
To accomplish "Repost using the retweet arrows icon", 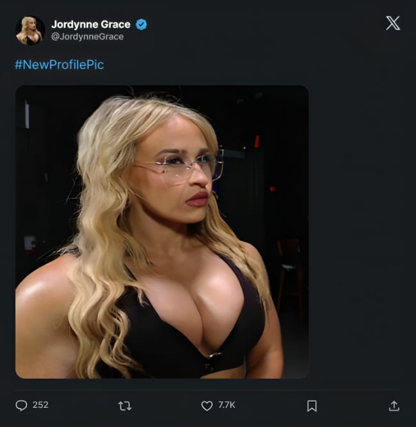I will pos(125,405).
